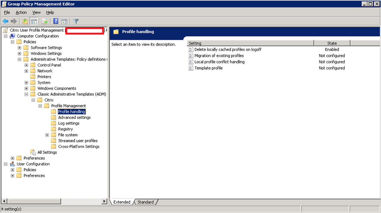The height and width of the screenshot is (213, 381).
Task: Select the Profile handling tree item
Action: (72, 112)
